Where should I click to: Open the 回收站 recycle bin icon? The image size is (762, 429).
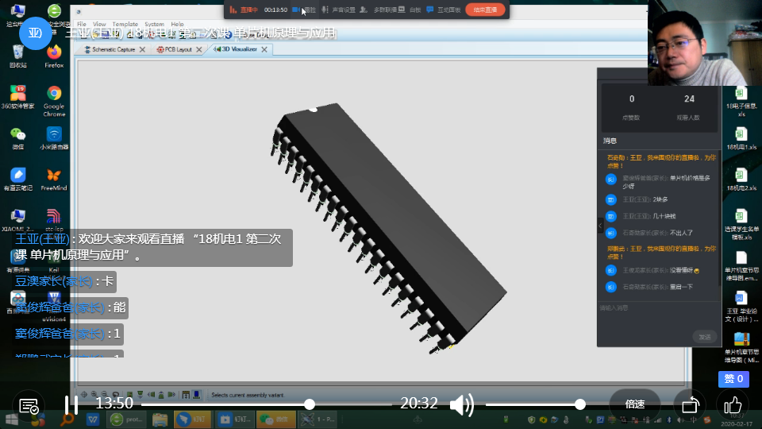(18, 56)
